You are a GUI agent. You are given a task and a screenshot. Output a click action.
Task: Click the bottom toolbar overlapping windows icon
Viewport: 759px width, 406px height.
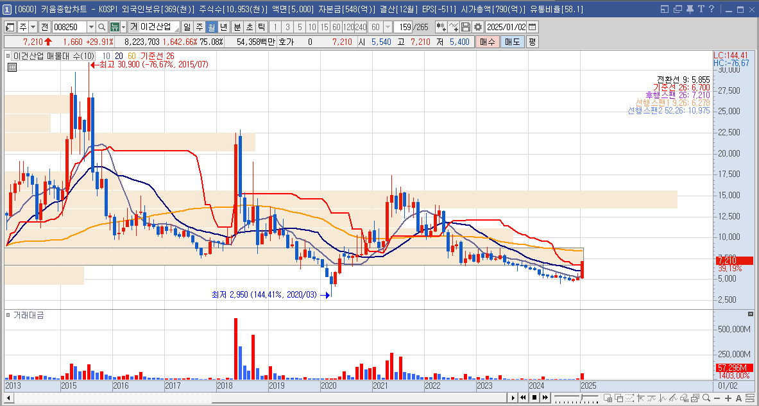tap(618, 398)
